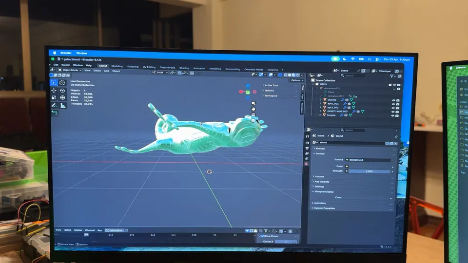Open the Marker menu in graph editor
This screenshot has width=468, height=263.
point(78,230)
